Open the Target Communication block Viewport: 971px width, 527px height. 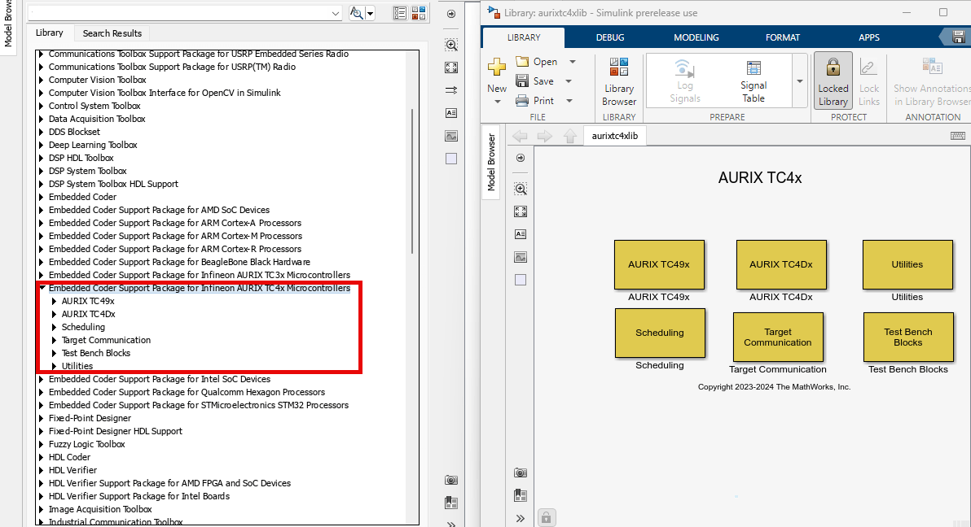[x=778, y=337]
